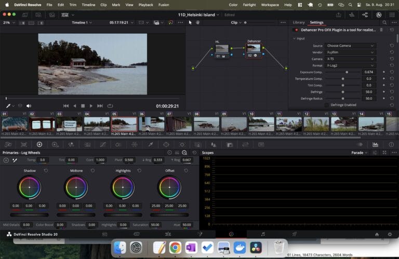The width and height of the screenshot is (399, 259).
Task: Reset the Offset color wheel
Action: click(187, 171)
